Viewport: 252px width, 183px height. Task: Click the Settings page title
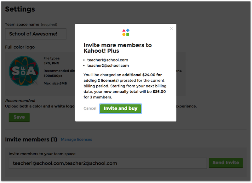[20, 9]
